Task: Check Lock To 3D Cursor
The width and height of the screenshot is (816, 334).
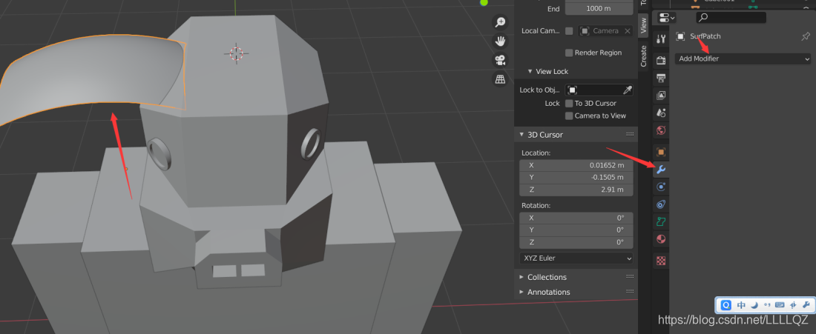Action: tap(569, 104)
